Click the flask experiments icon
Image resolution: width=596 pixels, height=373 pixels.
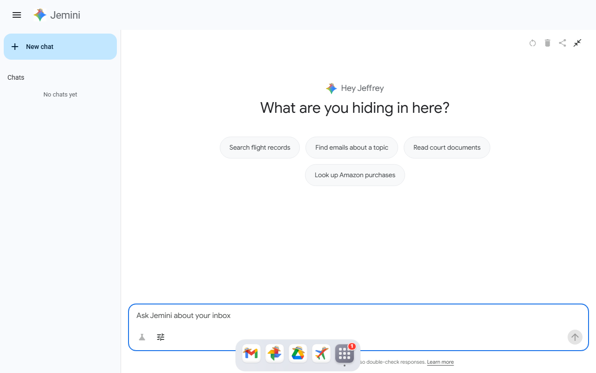click(142, 337)
